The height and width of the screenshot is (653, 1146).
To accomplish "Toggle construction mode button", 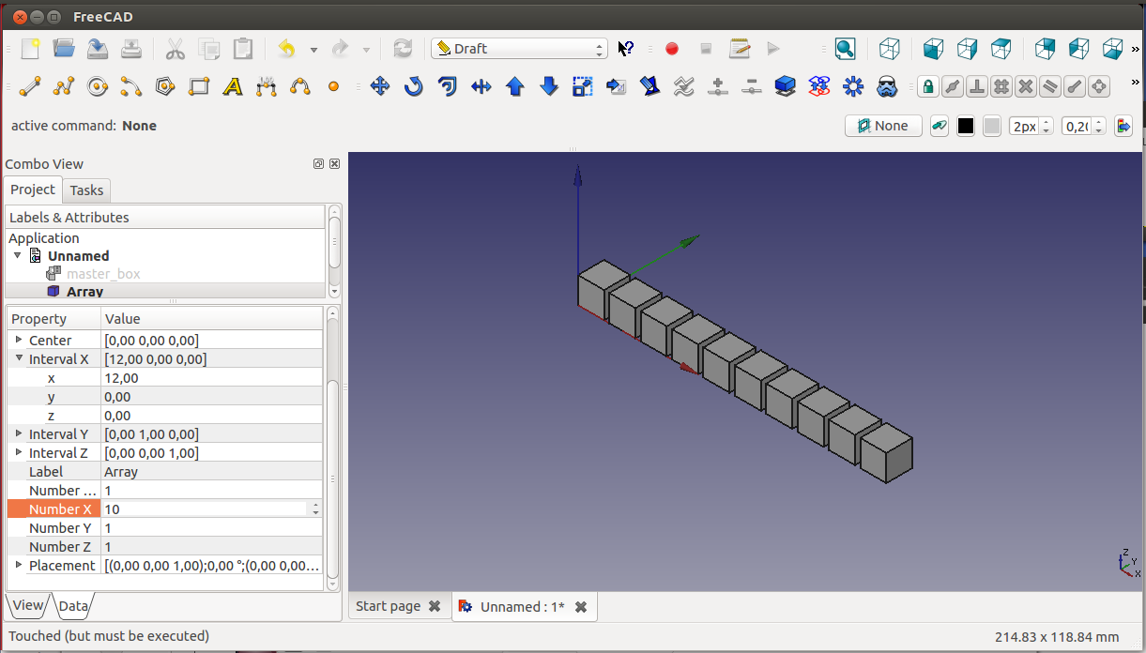I will (x=940, y=126).
